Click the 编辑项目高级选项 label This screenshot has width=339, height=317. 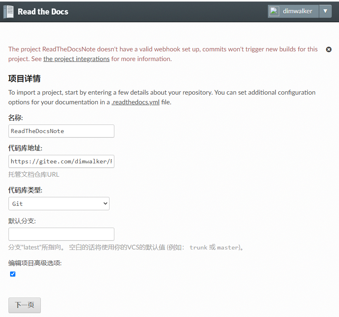tap(35, 263)
